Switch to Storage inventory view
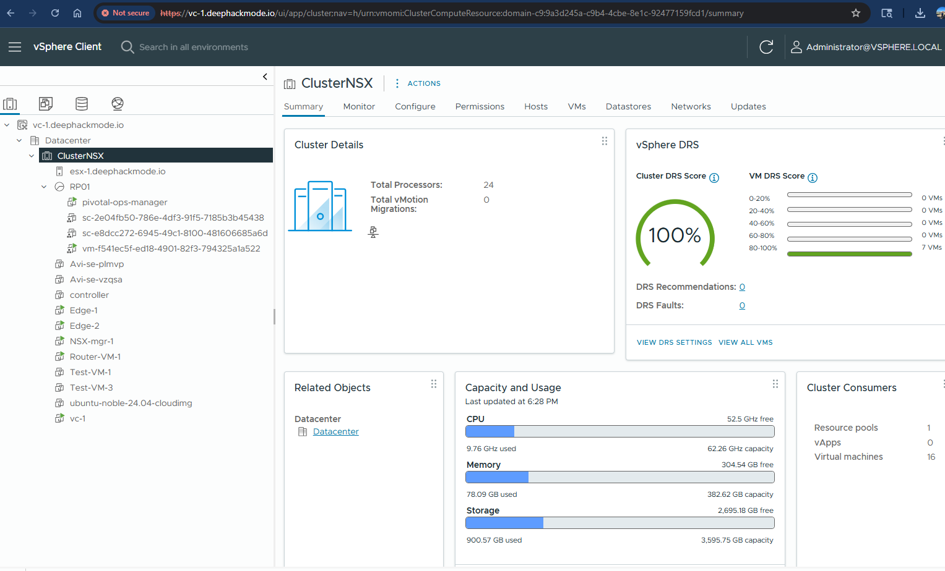 coord(82,104)
